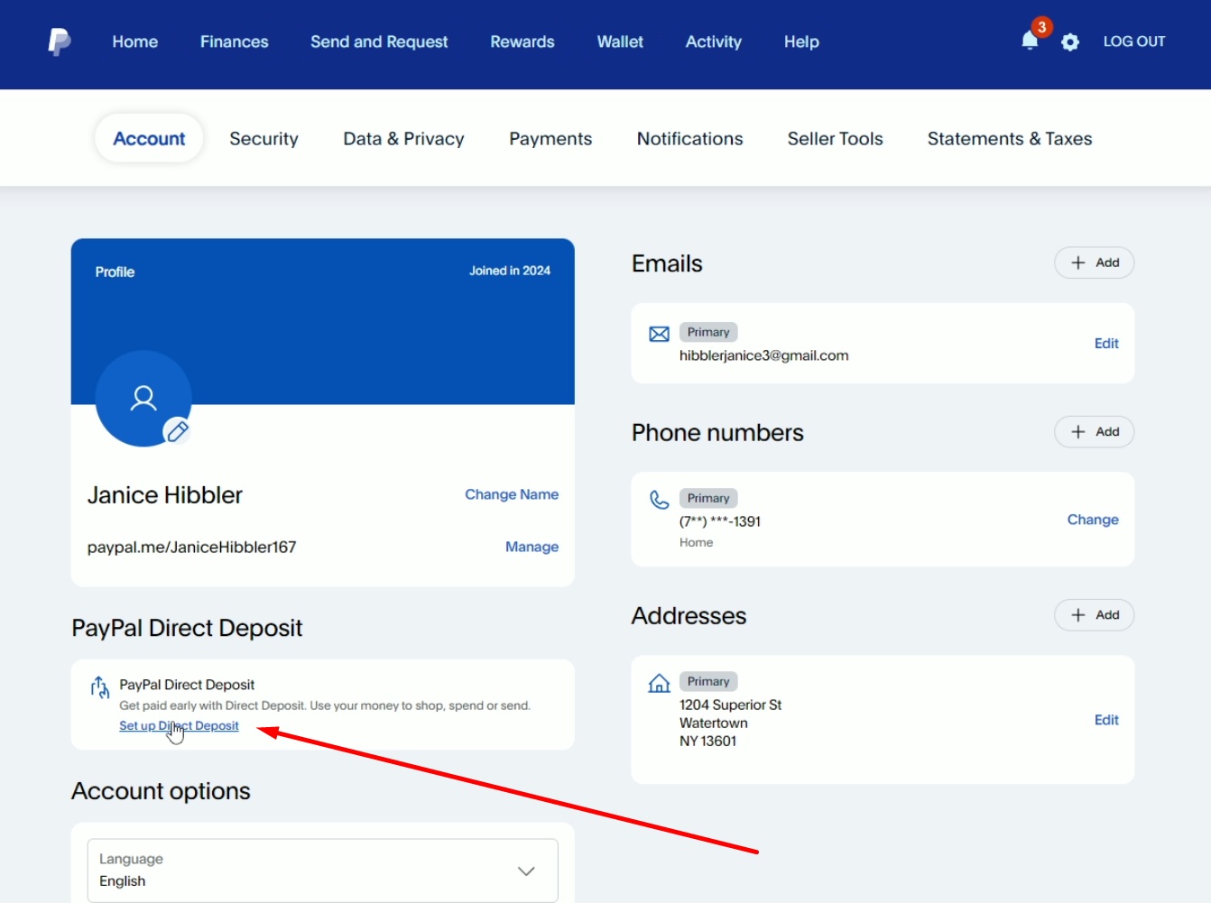Click the PayPal Direct Deposit icon
Screen dimensions: 1211x903
(99, 687)
